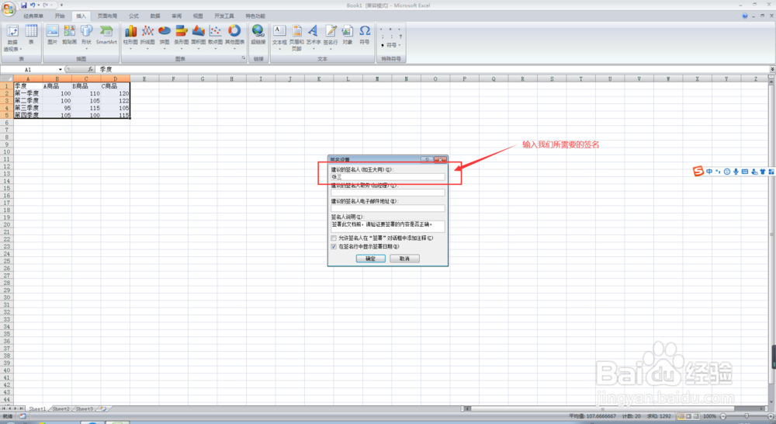The height and width of the screenshot is (424, 776).
Task: Open the Office button menu
Action: (x=9, y=9)
